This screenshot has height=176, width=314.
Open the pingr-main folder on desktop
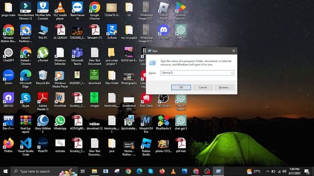(8, 10)
